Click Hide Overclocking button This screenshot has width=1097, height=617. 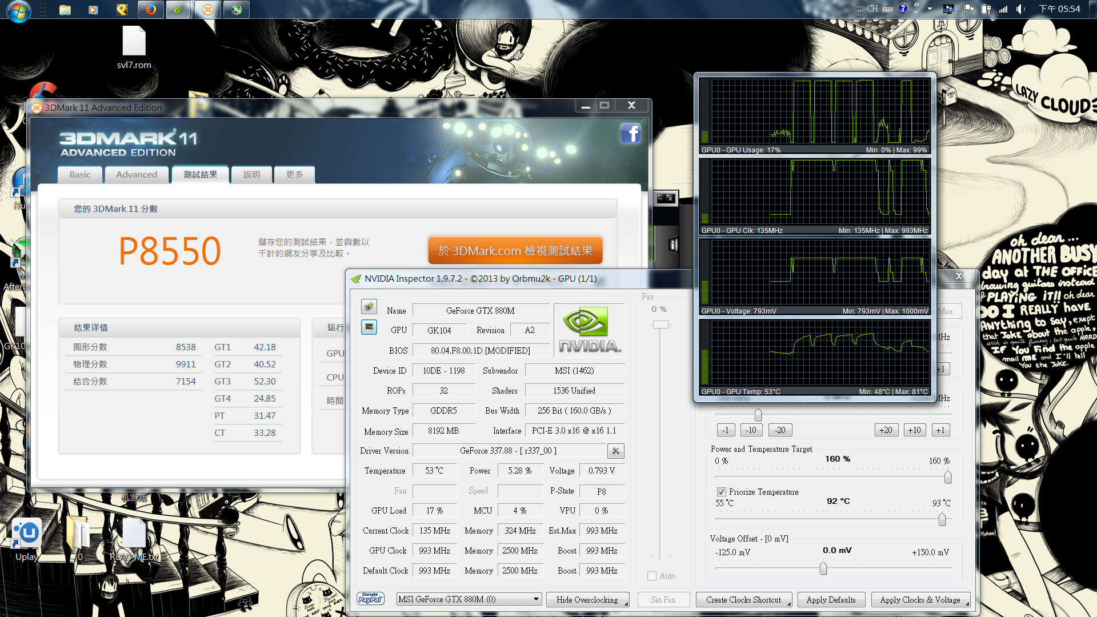tap(587, 600)
